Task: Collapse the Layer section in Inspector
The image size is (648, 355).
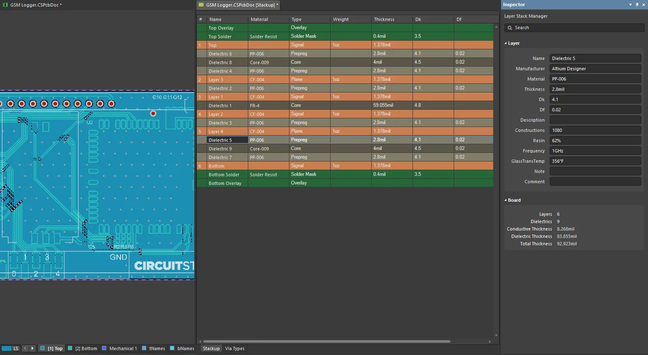Action: [506, 43]
